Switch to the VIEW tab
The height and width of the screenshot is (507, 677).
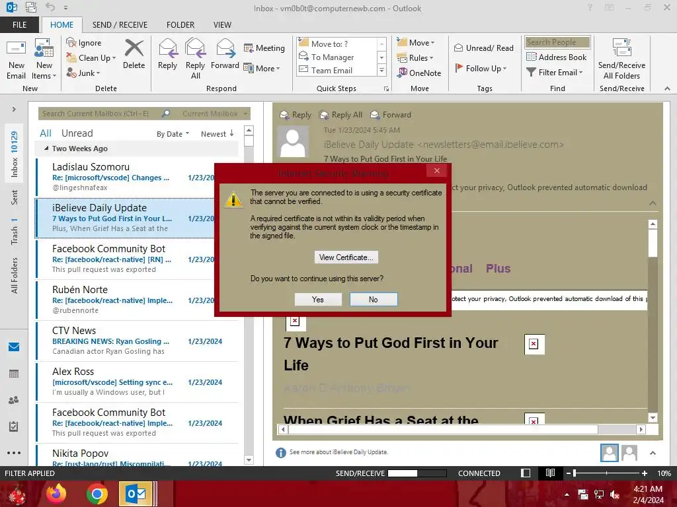click(x=222, y=24)
